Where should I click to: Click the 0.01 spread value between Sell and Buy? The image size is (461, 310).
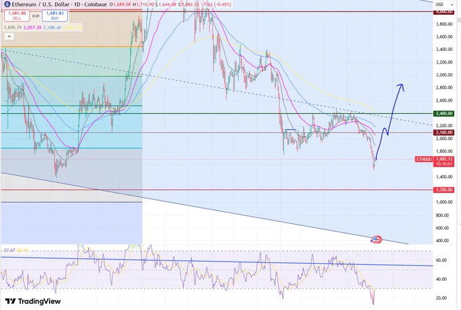coord(36,16)
